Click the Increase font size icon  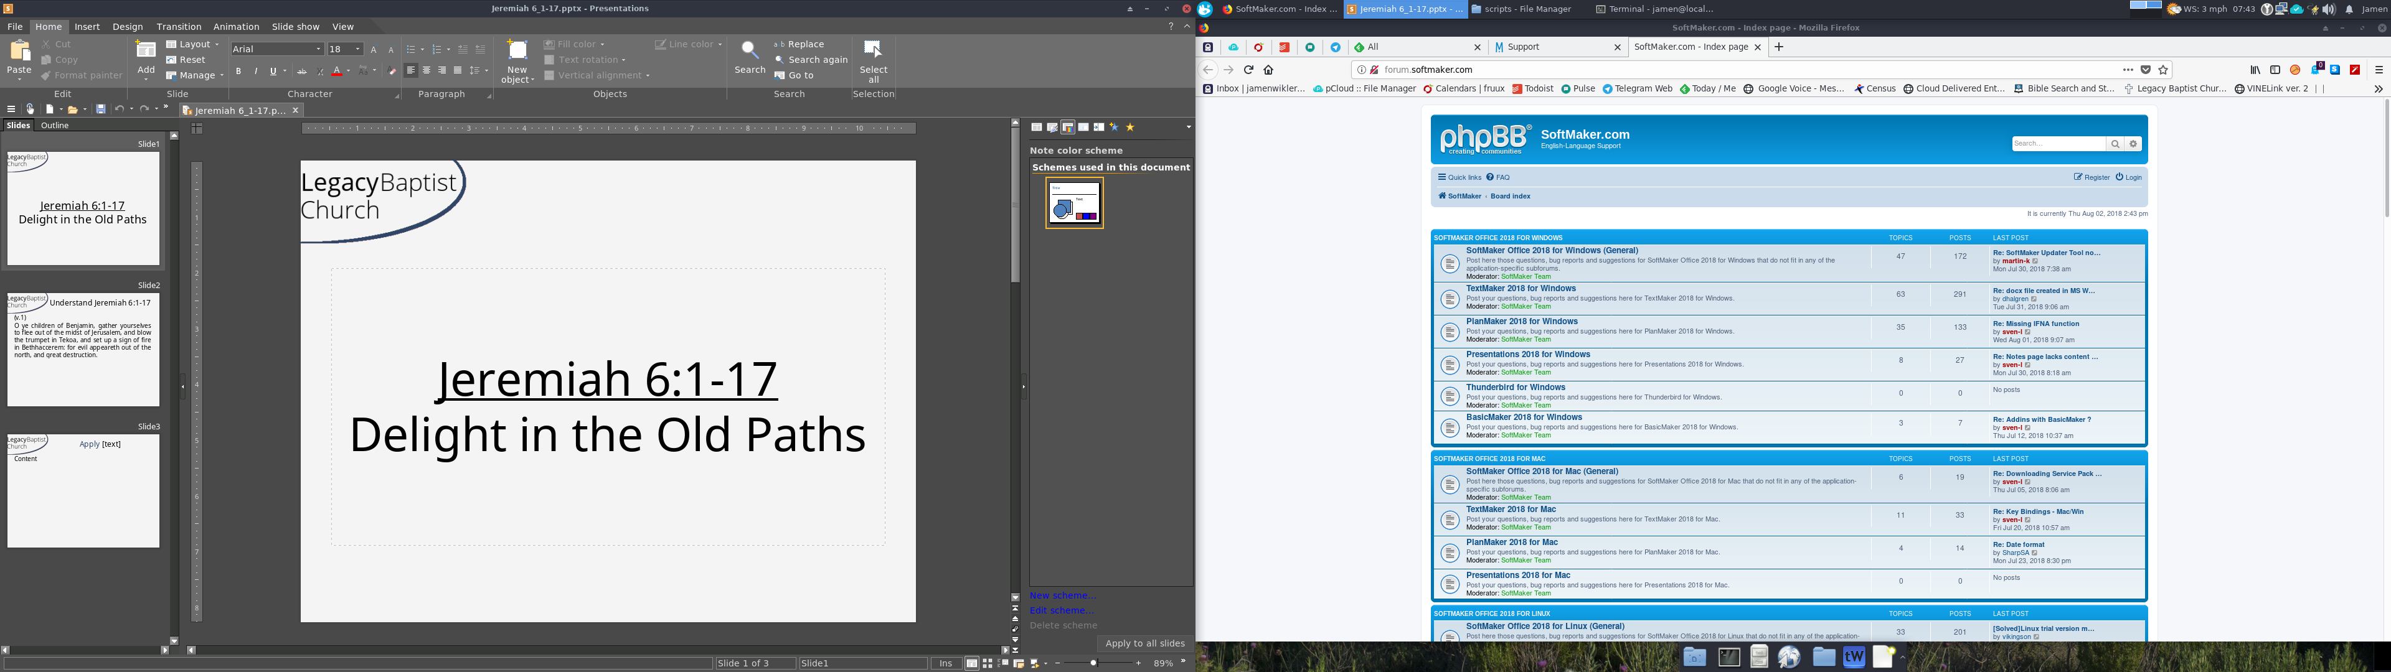point(374,49)
